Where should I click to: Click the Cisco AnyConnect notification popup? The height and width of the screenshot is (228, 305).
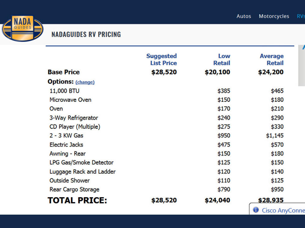(277, 209)
